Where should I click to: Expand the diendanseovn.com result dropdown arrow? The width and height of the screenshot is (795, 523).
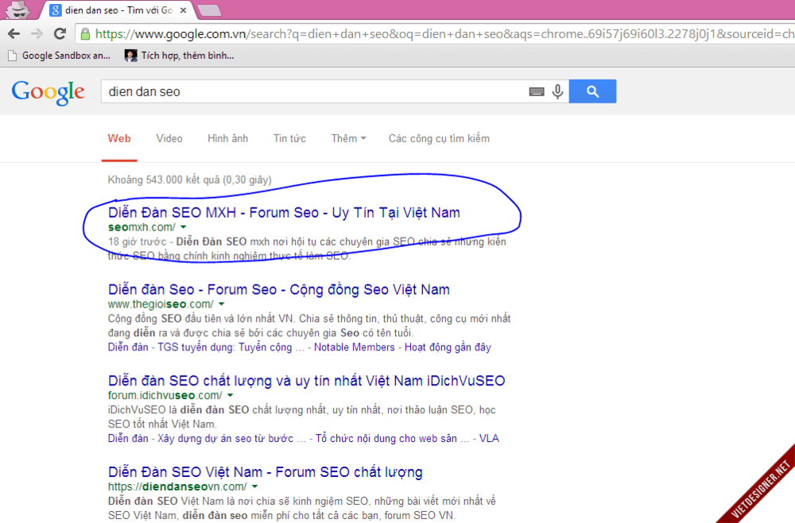click(255, 486)
